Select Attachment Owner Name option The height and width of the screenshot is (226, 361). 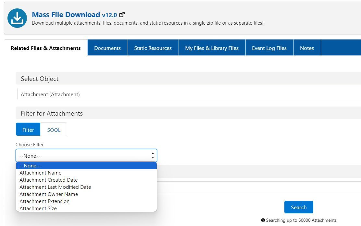tap(86, 194)
